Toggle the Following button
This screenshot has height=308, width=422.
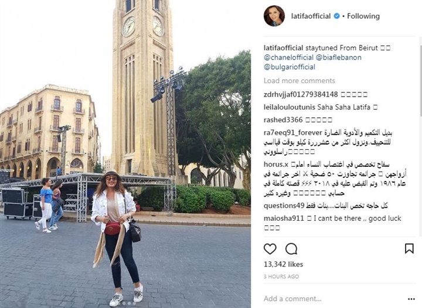(363, 16)
